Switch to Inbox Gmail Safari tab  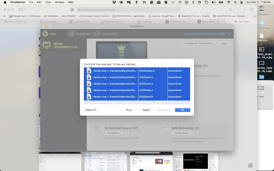pyautogui.click(x=16, y=22)
